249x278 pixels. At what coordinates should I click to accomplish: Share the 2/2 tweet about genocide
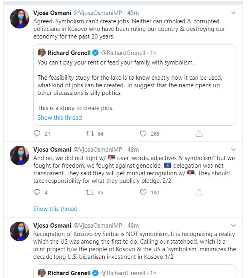coord(199,192)
